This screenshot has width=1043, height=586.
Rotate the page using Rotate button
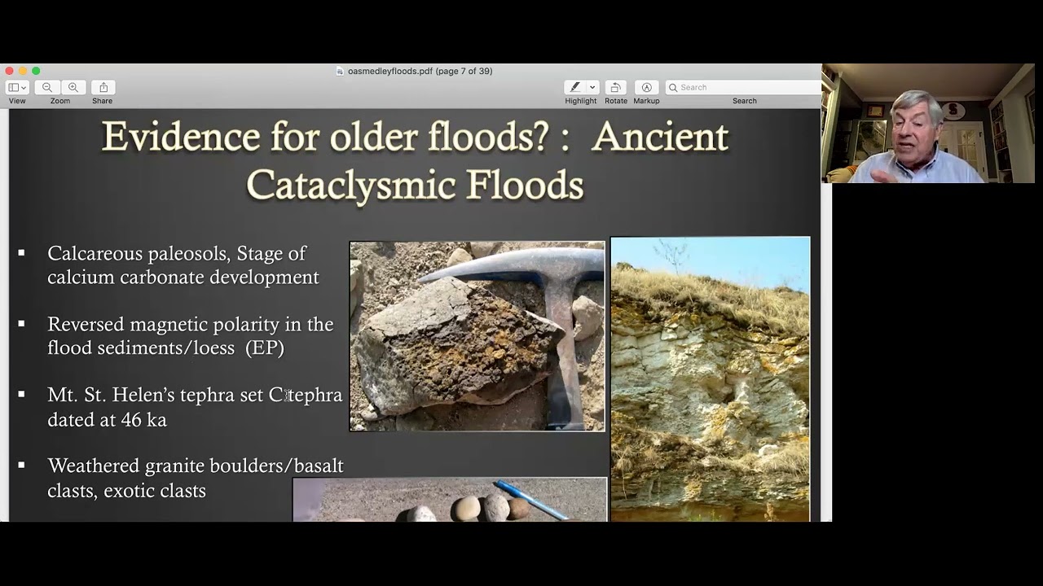click(616, 87)
